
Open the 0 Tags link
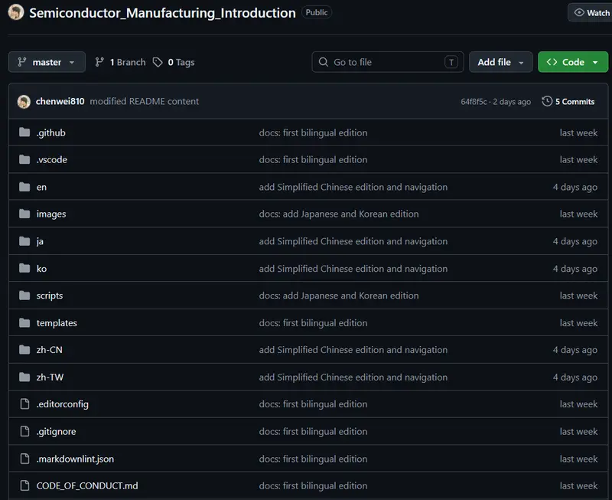click(174, 62)
